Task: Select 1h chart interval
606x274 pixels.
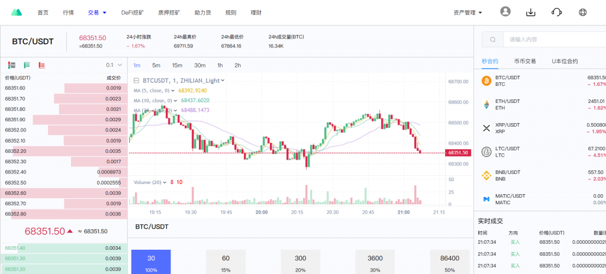Action: [220, 65]
